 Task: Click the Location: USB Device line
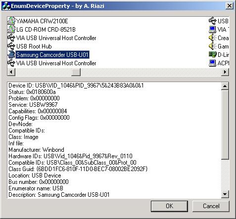[35, 175]
